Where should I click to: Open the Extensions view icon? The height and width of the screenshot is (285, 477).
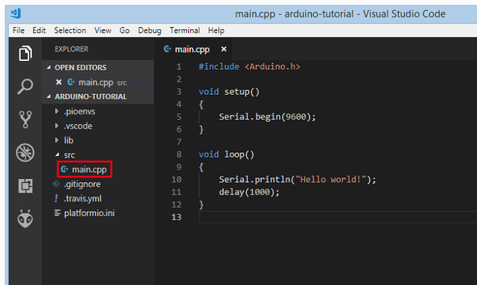26,186
